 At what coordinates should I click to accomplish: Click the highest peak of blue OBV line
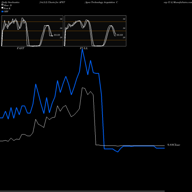click(x=82, y=49)
